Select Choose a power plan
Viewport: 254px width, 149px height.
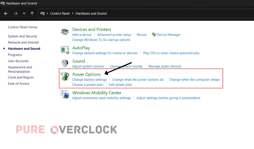(x=88, y=85)
